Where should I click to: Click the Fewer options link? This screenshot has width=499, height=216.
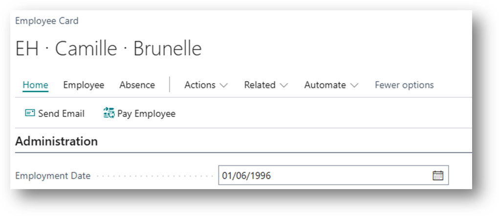[x=404, y=85]
